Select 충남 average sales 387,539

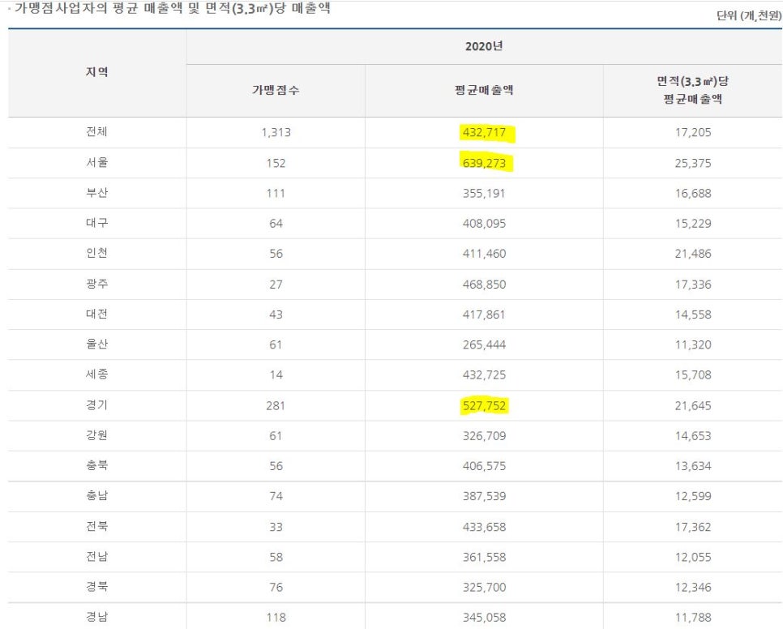point(484,496)
